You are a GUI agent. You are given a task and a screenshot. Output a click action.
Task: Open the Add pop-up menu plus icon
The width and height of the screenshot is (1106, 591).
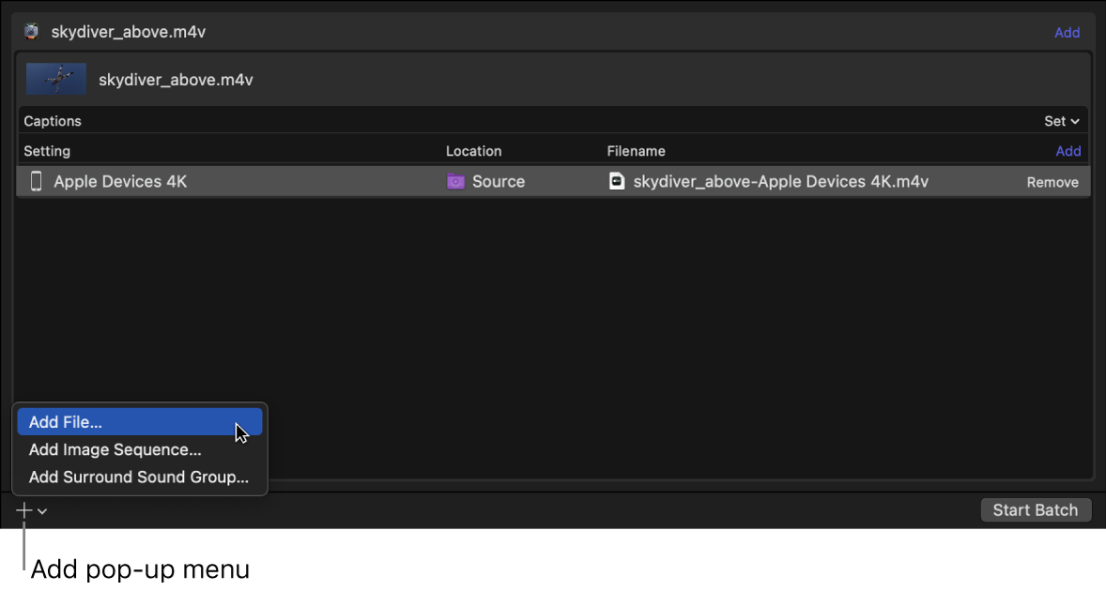tap(23, 509)
